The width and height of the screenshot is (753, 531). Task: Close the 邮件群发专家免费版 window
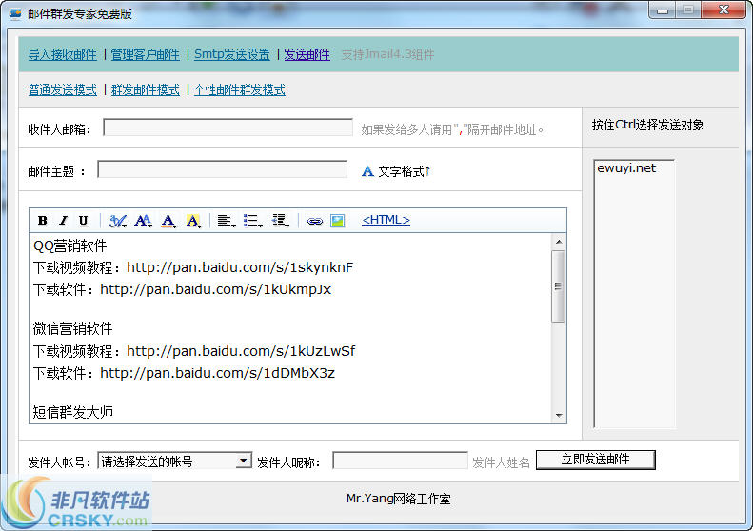tap(723, 10)
